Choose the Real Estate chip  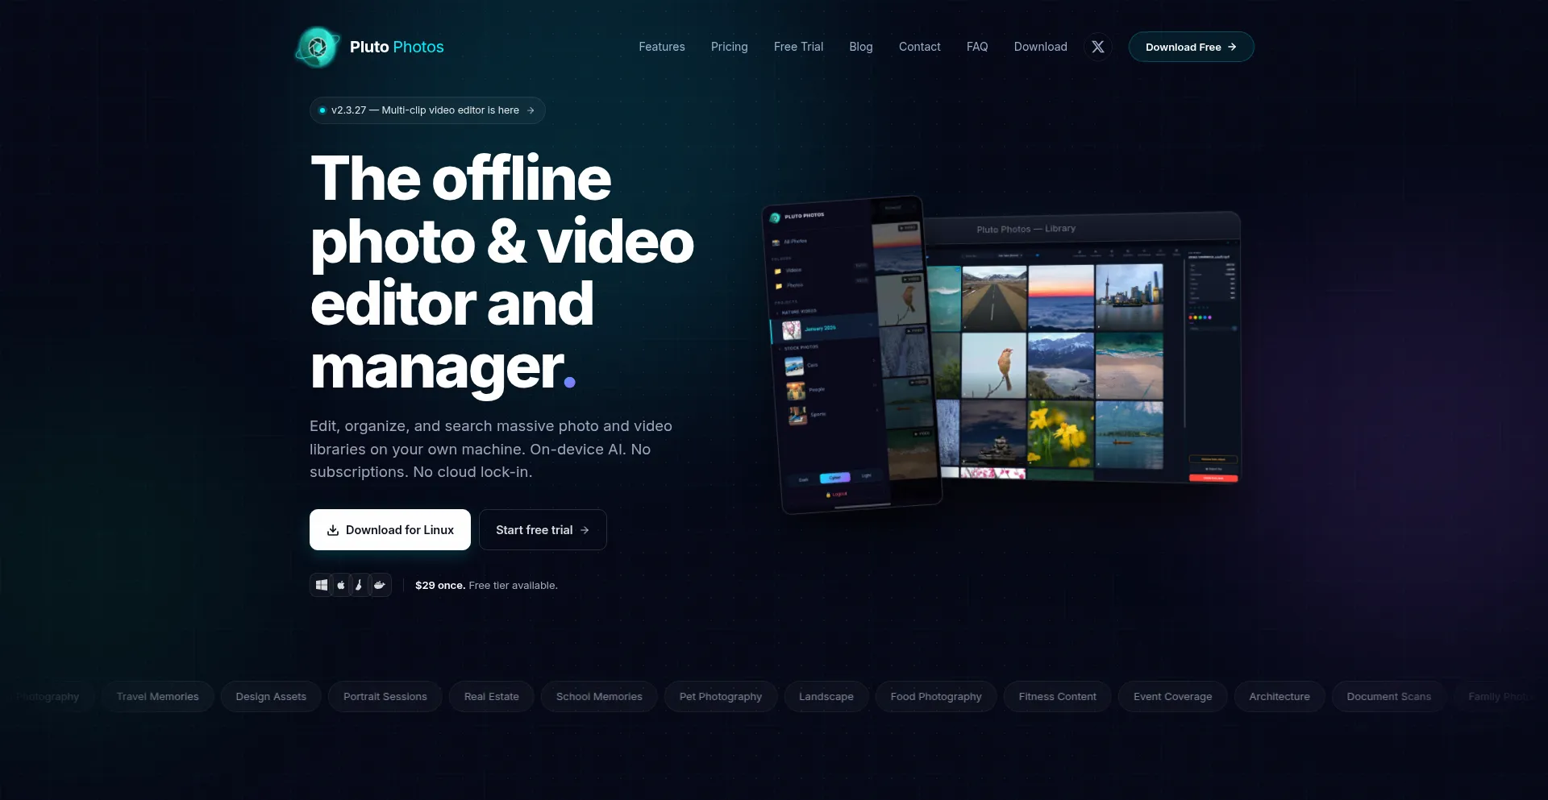click(x=492, y=696)
